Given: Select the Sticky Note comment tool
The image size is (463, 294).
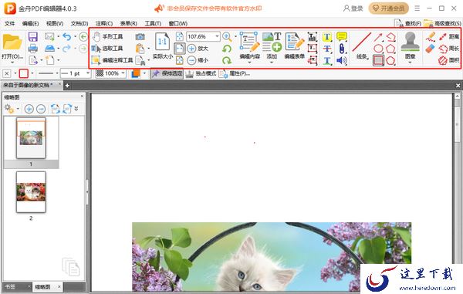Looking at the screenshot, I should [342, 36].
